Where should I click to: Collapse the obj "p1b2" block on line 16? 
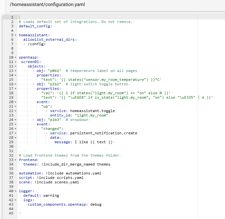pyautogui.click(x=15, y=84)
